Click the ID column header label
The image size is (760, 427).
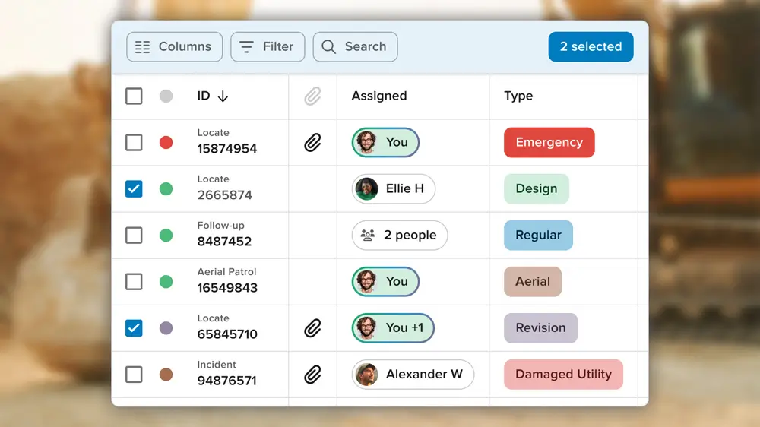click(204, 96)
